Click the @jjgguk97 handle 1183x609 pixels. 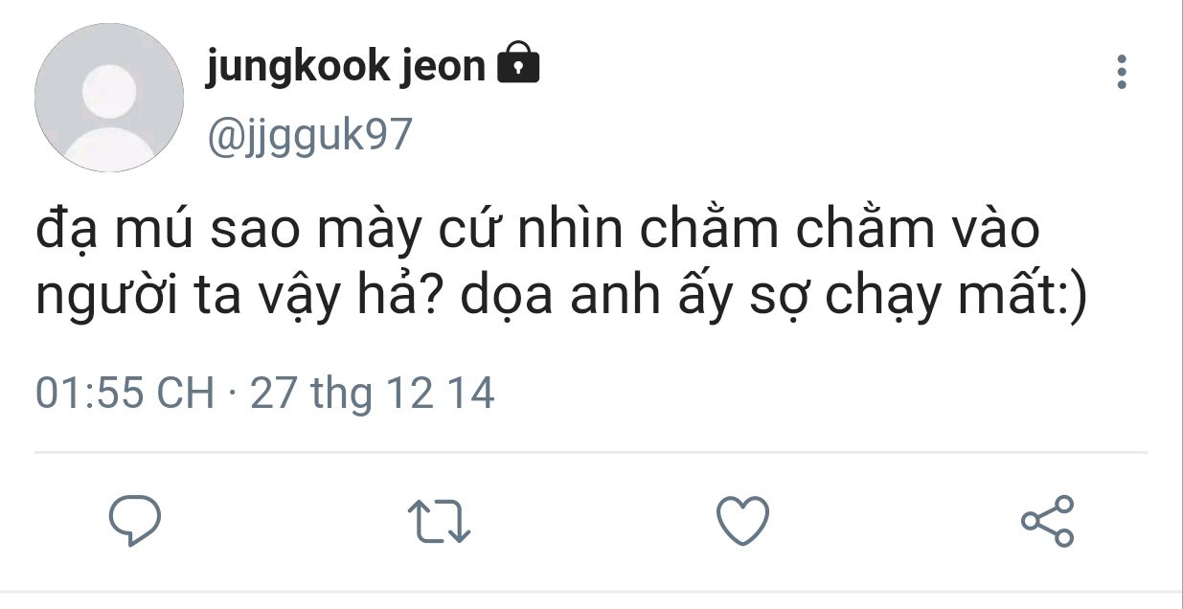coord(308,136)
